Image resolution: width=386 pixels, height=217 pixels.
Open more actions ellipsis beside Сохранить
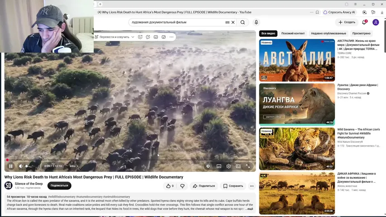pyautogui.click(x=252, y=186)
